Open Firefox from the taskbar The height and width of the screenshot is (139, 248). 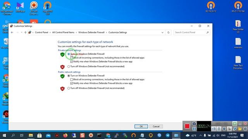click(65, 136)
